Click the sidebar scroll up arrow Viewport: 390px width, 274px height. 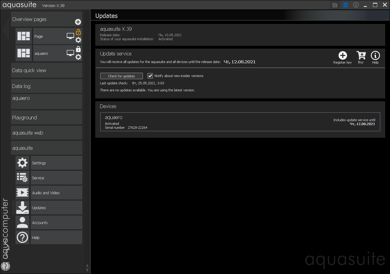[x=87, y=265]
